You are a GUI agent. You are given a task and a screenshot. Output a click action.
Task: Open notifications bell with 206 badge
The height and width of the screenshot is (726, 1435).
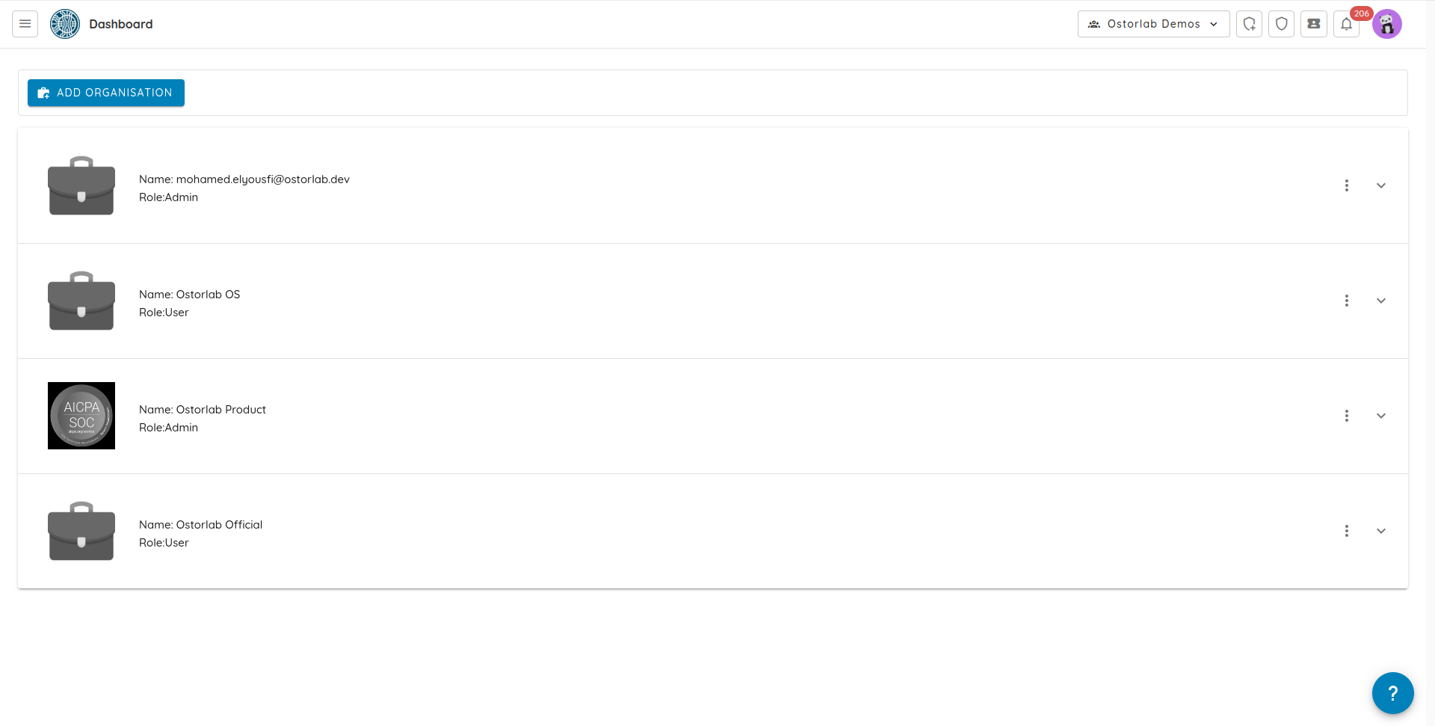tap(1346, 24)
